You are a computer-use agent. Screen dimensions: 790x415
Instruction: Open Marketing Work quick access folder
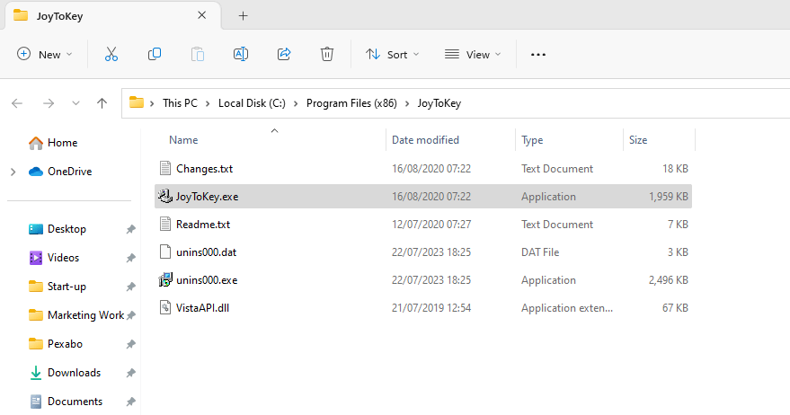(x=76, y=315)
